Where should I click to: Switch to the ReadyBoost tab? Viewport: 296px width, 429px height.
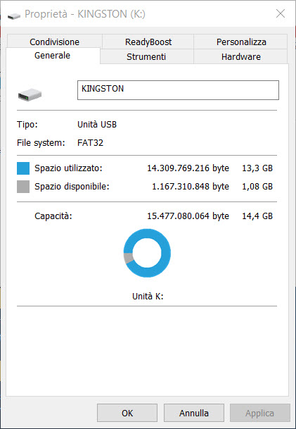[x=148, y=42]
